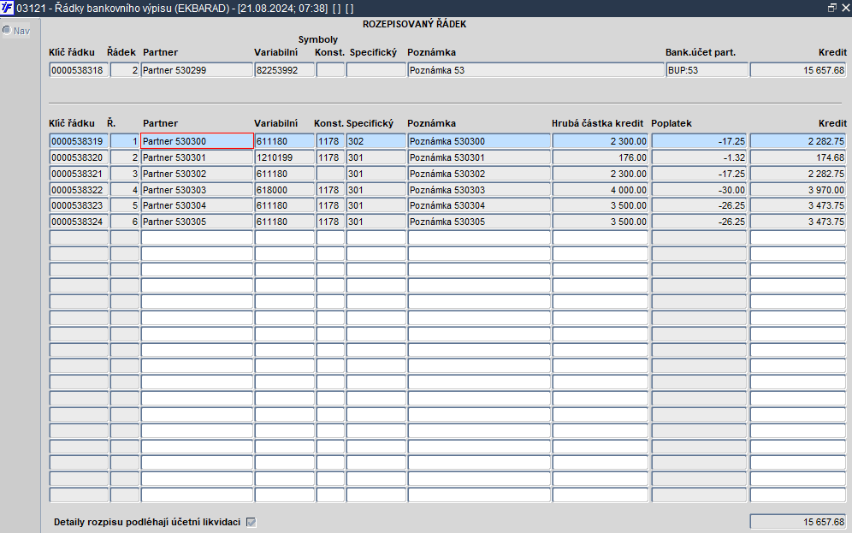This screenshot has width=852, height=533.
Task: Select row key 0000538323
Action: point(79,205)
